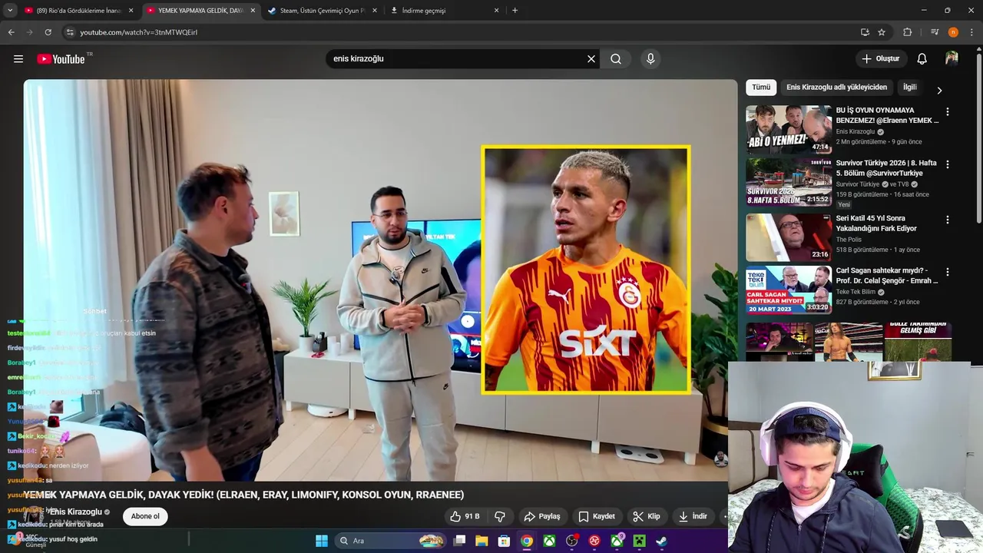This screenshot has height=553, width=983.
Task: Open Chrome tab search dropdown
Action: point(10,11)
